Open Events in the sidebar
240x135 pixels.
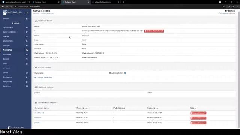click(6, 59)
